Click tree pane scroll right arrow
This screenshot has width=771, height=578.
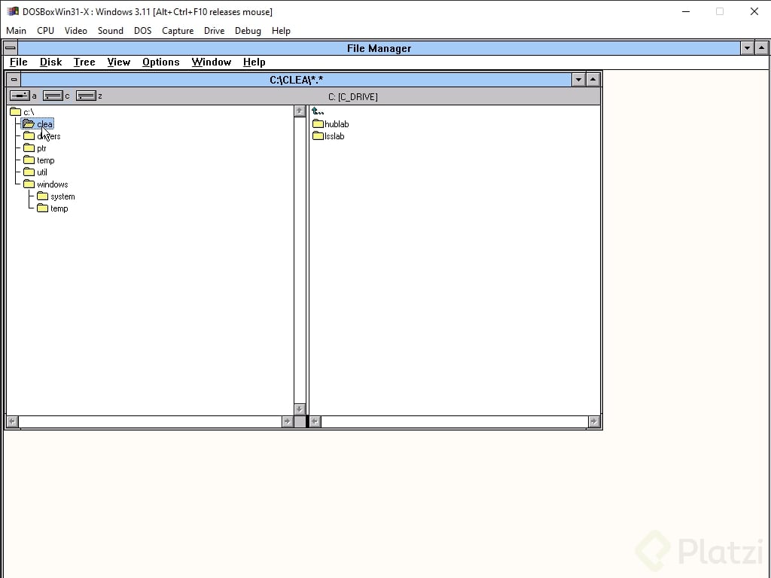click(x=288, y=421)
